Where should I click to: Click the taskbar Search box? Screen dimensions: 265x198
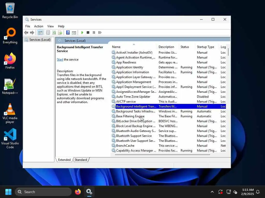point(43,192)
